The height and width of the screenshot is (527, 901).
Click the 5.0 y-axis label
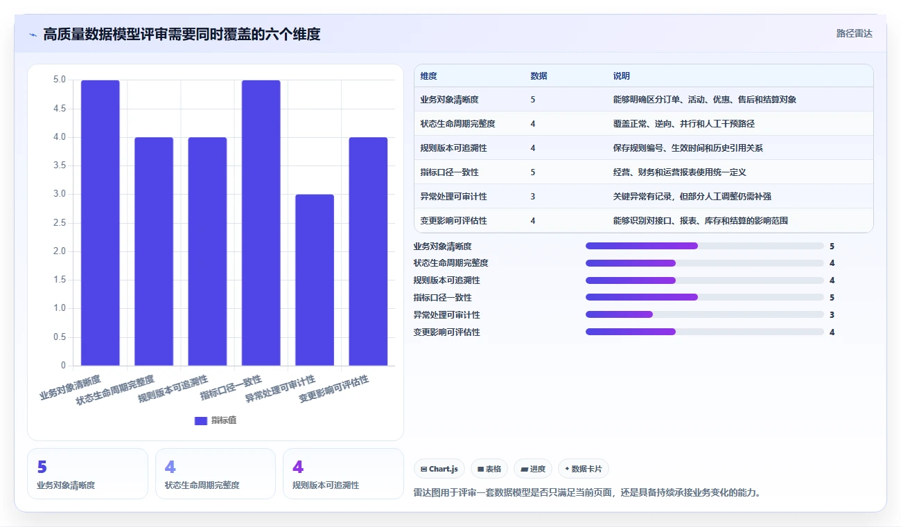point(60,80)
